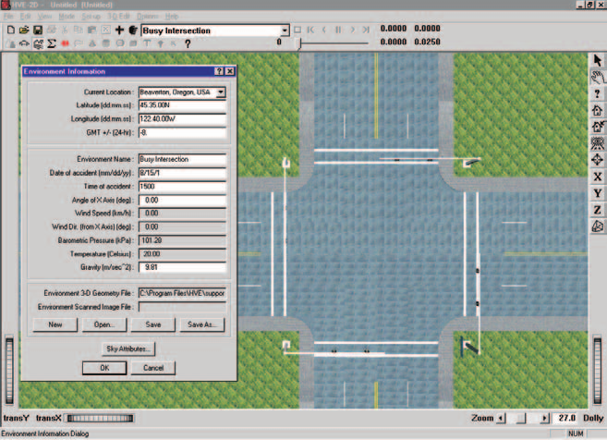Expand the Current Location dropdown

221,92
